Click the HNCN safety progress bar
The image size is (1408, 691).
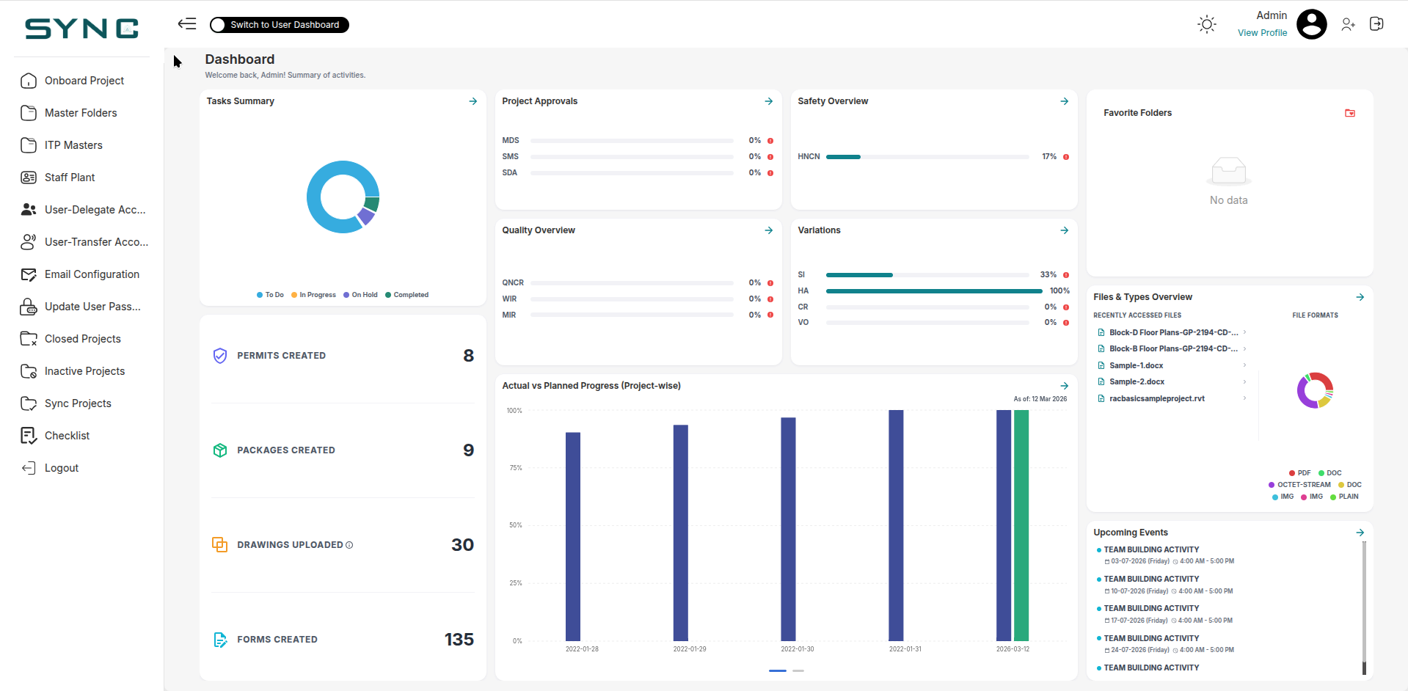pos(927,157)
